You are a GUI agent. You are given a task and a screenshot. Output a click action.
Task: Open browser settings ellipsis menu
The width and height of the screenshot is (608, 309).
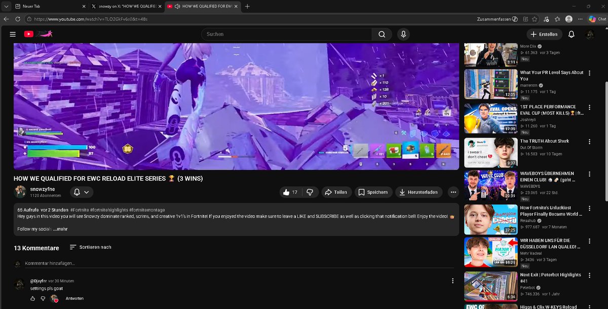pyautogui.click(x=580, y=19)
